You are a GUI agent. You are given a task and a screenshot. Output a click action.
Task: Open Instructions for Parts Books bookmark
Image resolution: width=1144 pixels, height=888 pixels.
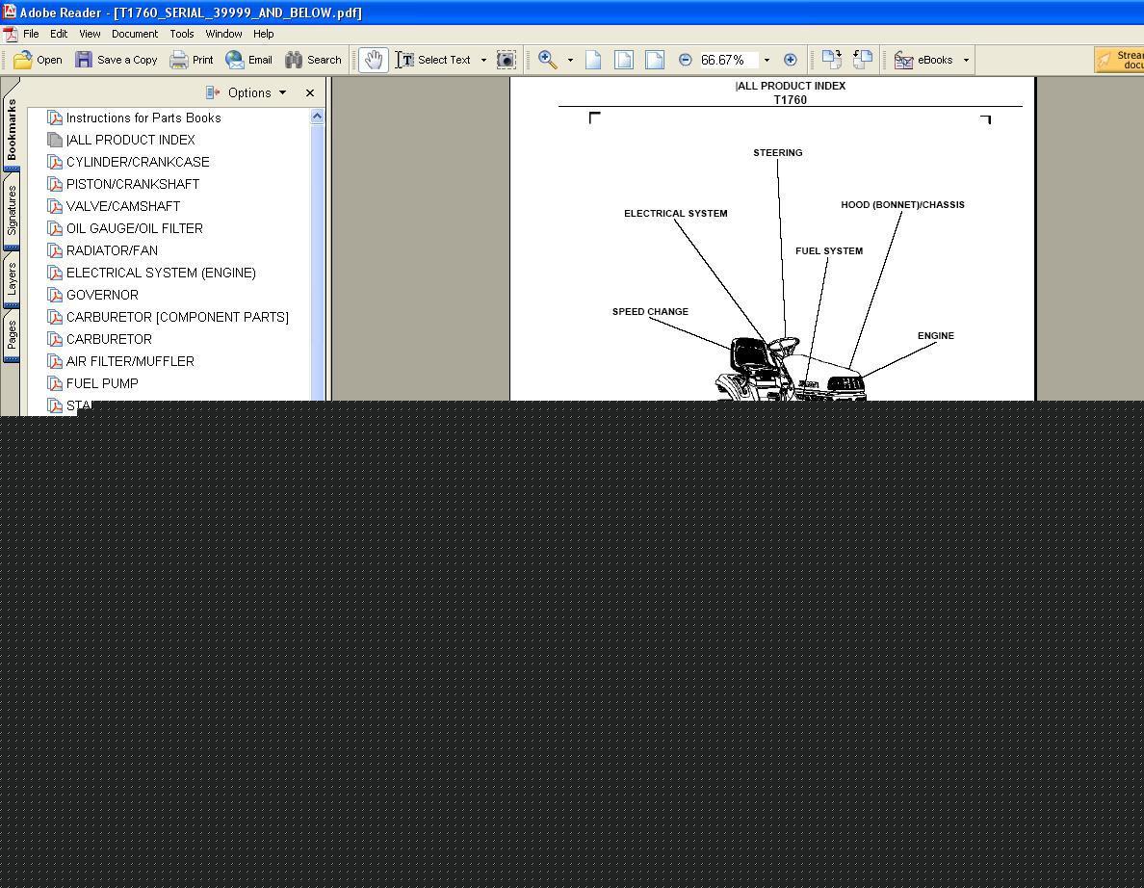pyautogui.click(x=143, y=118)
